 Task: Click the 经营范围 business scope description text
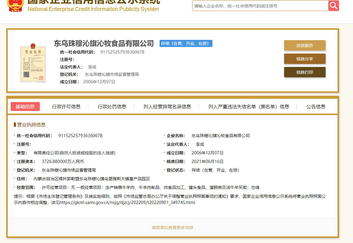coord(151,188)
